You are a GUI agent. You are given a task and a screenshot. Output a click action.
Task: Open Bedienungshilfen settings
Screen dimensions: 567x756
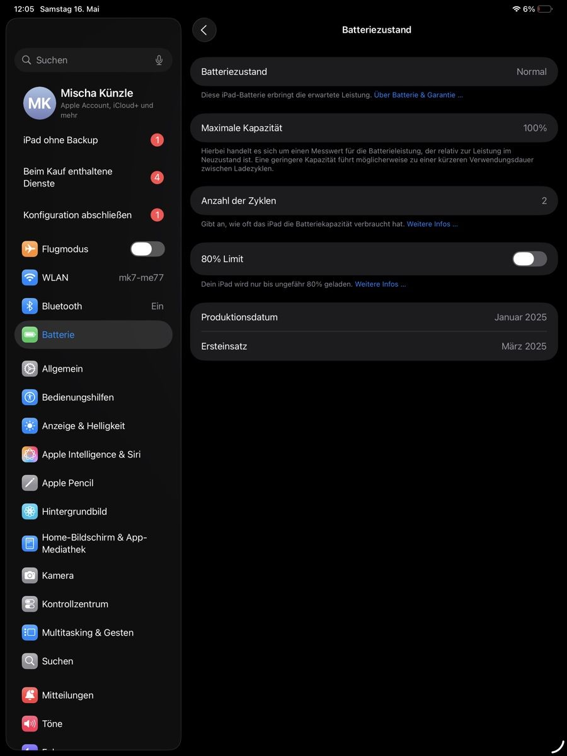click(x=93, y=397)
